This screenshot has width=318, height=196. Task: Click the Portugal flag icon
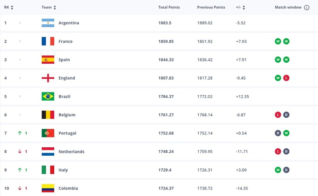tap(48, 133)
